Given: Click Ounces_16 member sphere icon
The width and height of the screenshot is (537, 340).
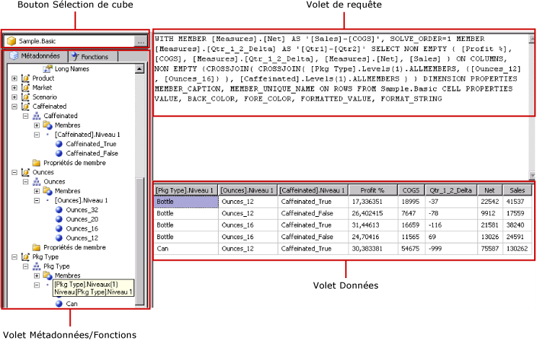Looking at the screenshot, I should pyautogui.click(x=59, y=228).
